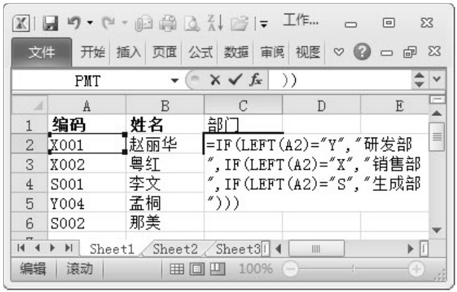
Task: Switch to the 开始 ribbon tab
Action: 92,53
